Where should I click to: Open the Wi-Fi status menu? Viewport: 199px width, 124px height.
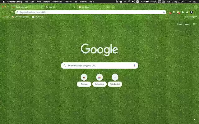129,2
